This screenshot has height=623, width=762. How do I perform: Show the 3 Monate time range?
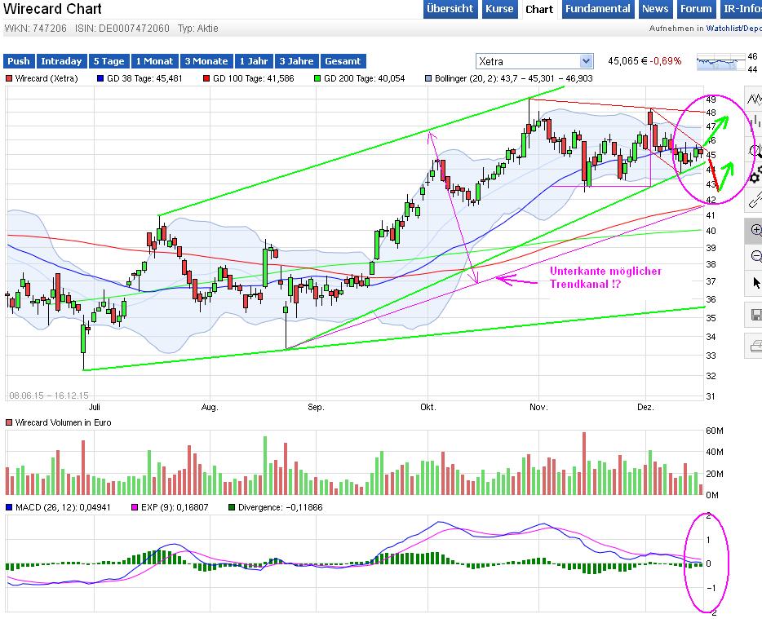click(x=206, y=61)
